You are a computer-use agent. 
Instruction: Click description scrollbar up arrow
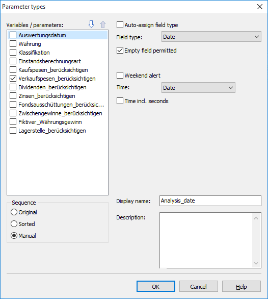[256, 218]
